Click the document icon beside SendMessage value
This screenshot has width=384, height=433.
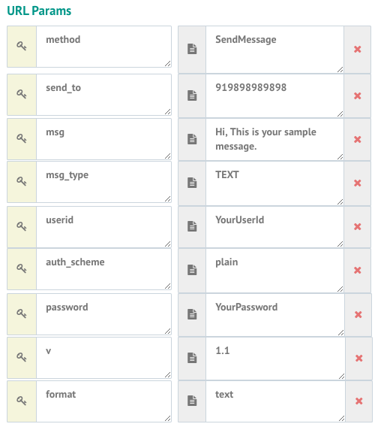tap(192, 50)
